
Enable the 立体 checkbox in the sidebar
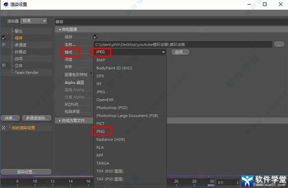(x=4, y=65)
